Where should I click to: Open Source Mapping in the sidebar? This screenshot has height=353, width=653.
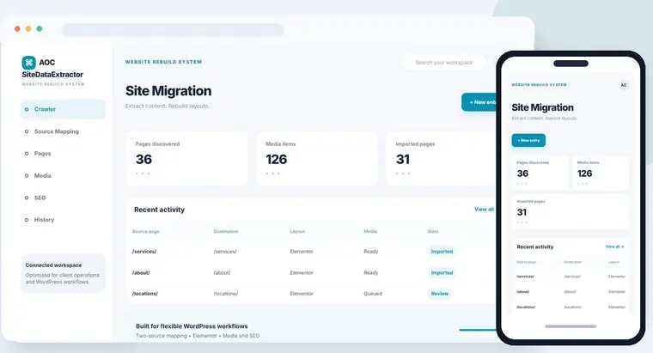[x=56, y=131]
